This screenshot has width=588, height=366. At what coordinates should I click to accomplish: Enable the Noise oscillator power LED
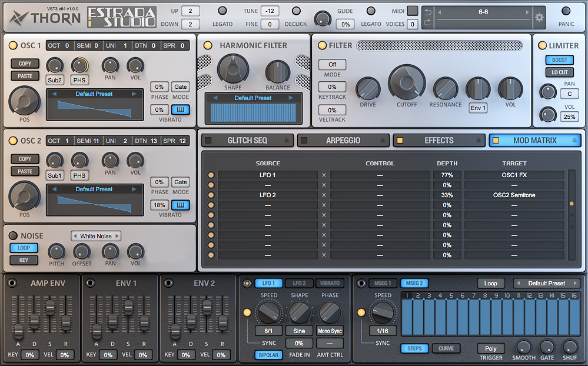point(13,235)
